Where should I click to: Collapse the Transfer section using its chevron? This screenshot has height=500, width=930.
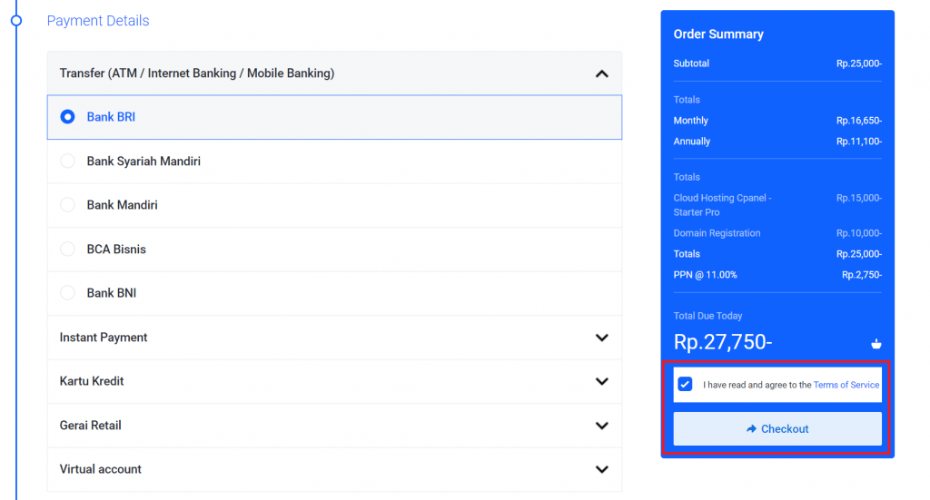click(601, 74)
